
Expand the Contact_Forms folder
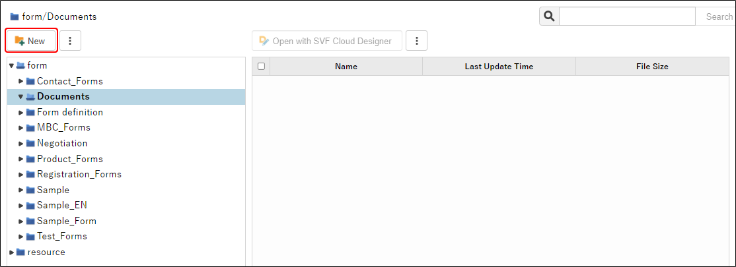20,82
